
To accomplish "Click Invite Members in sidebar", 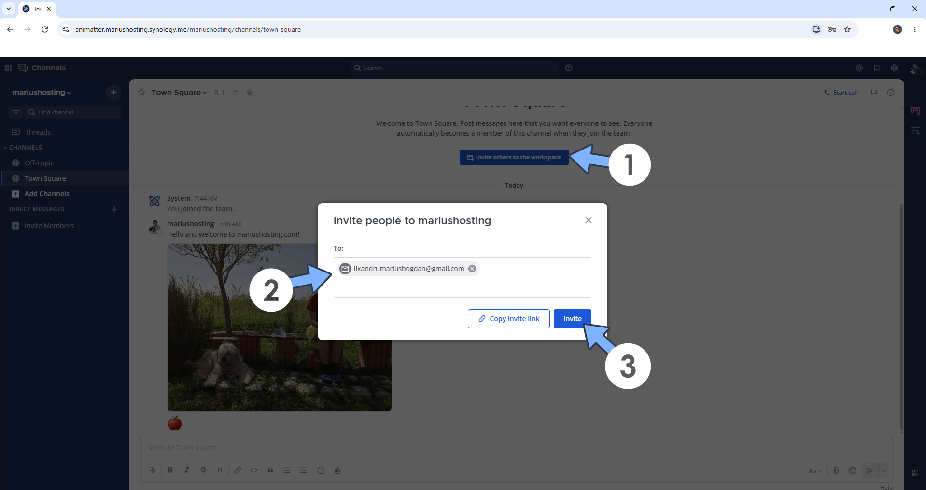I will point(65,226).
